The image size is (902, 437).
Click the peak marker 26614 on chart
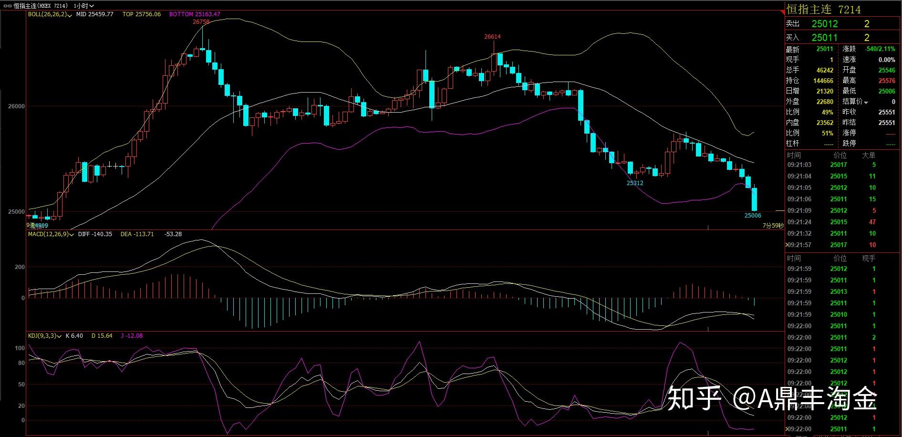tap(492, 37)
